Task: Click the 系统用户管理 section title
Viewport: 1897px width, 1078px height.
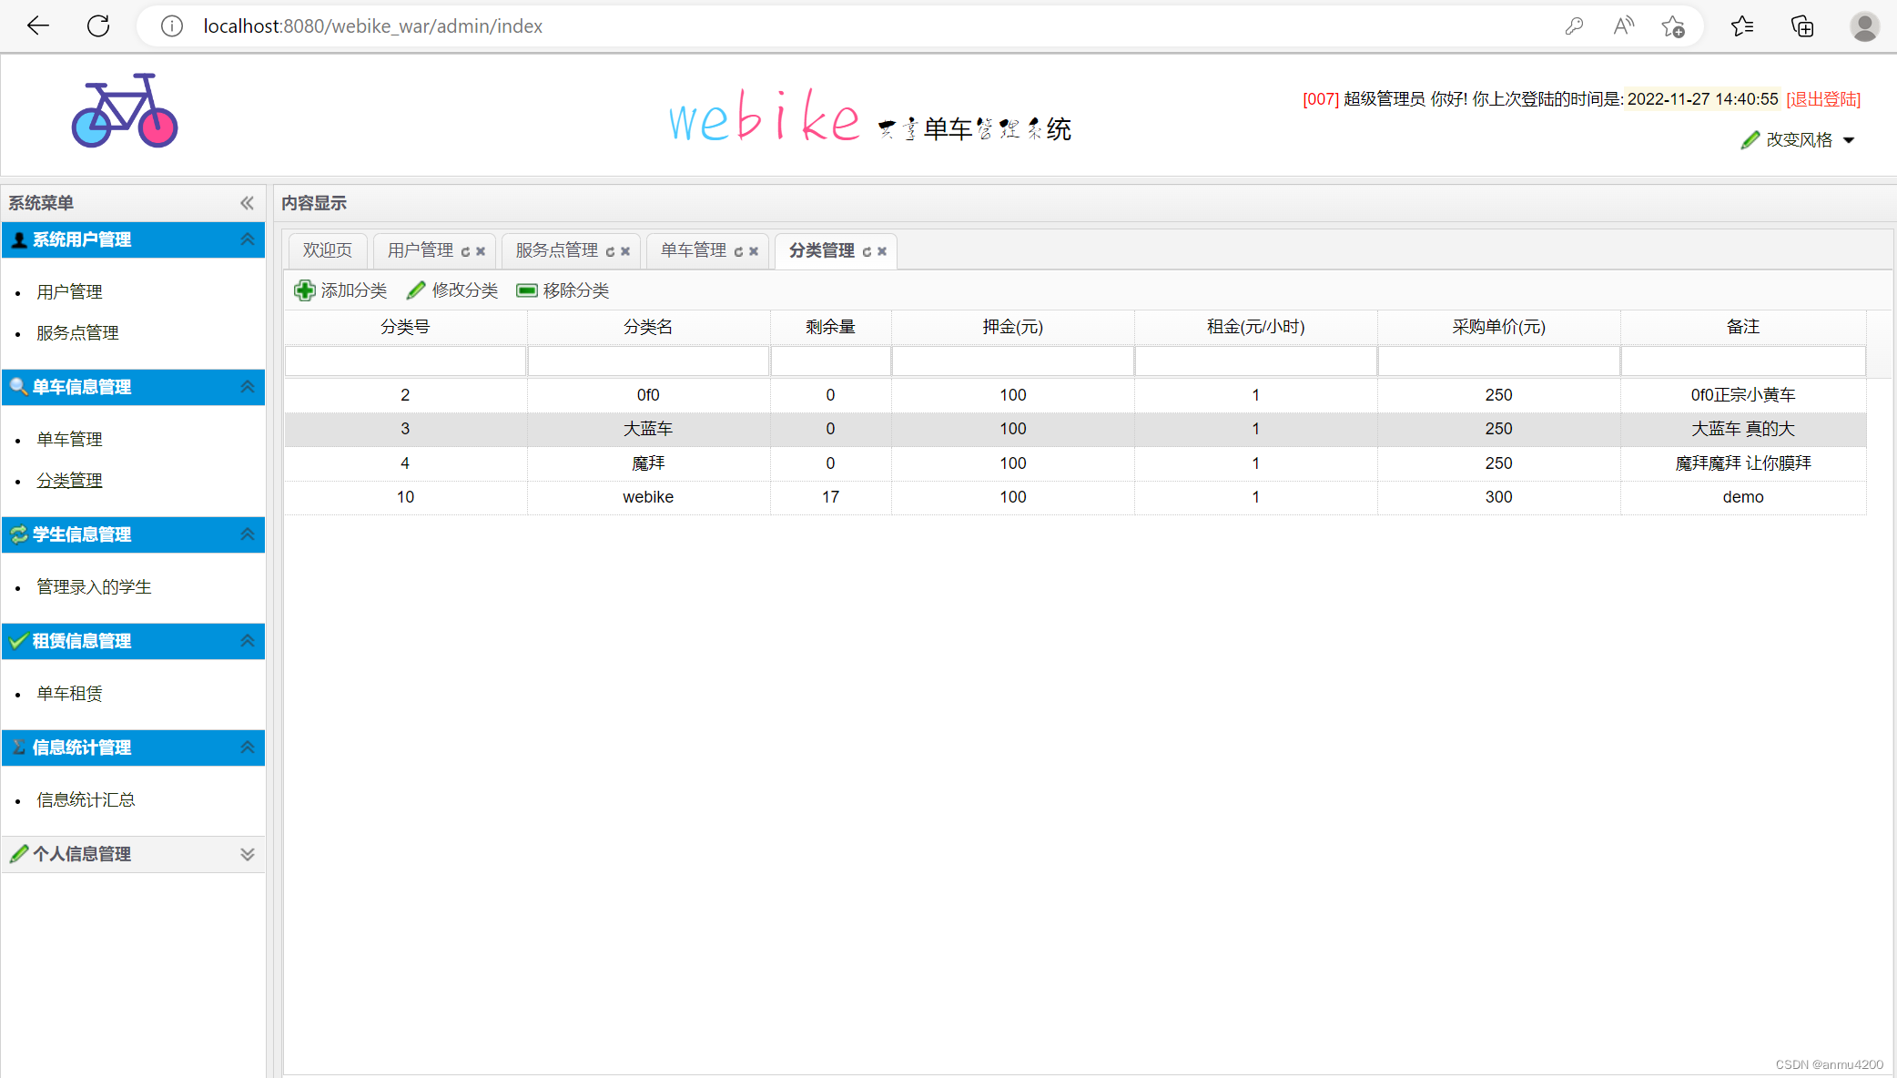Action: click(x=82, y=239)
